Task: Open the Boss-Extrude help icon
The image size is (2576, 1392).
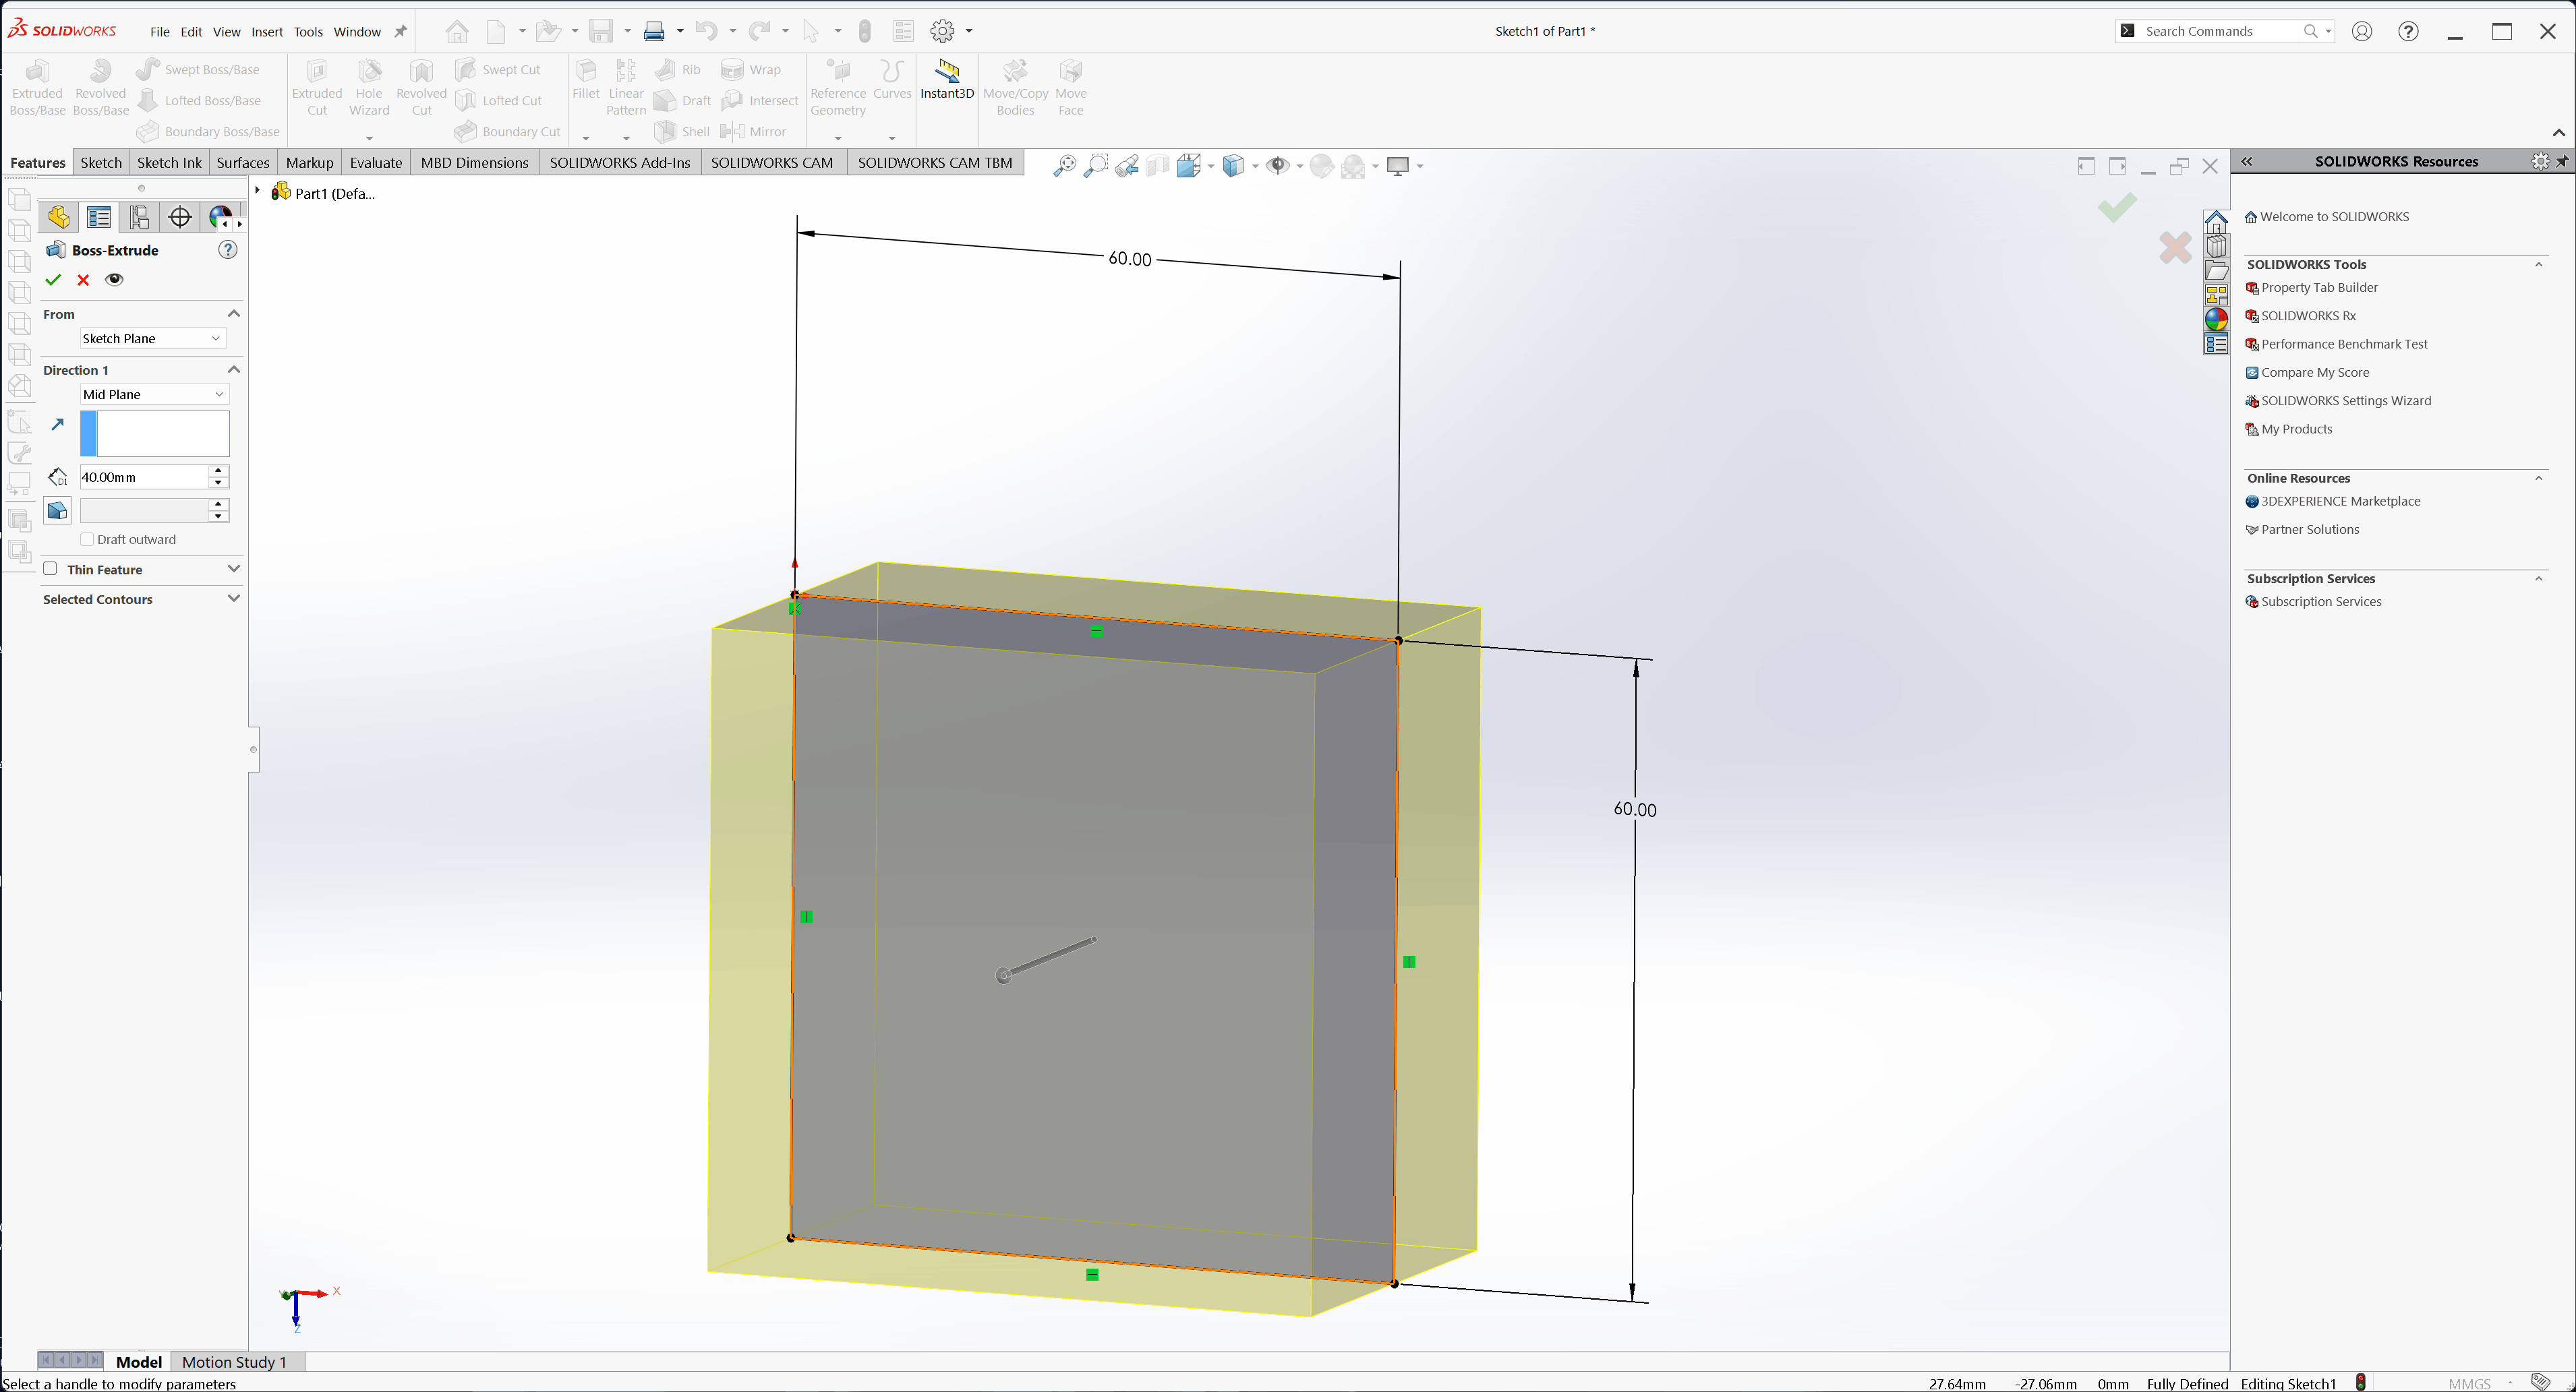Action: tap(228, 250)
